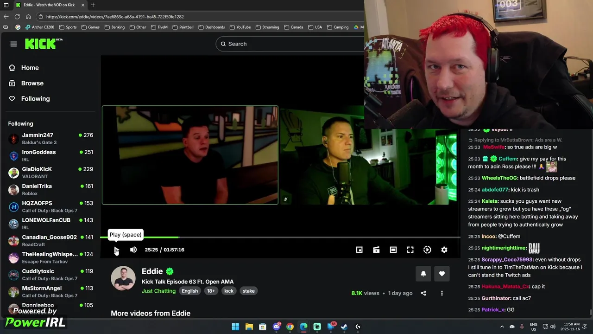Image resolution: width=593 pixels, height=334 pixels.
Task: Open Google Chrome from taskbar
Action: [290, 327]
